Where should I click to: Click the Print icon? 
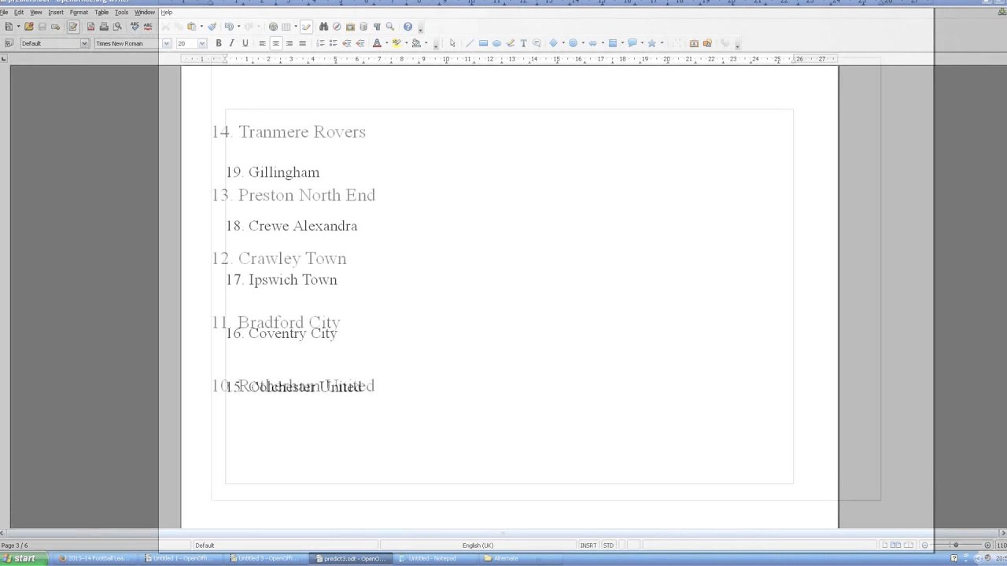[x=104, y=27]
